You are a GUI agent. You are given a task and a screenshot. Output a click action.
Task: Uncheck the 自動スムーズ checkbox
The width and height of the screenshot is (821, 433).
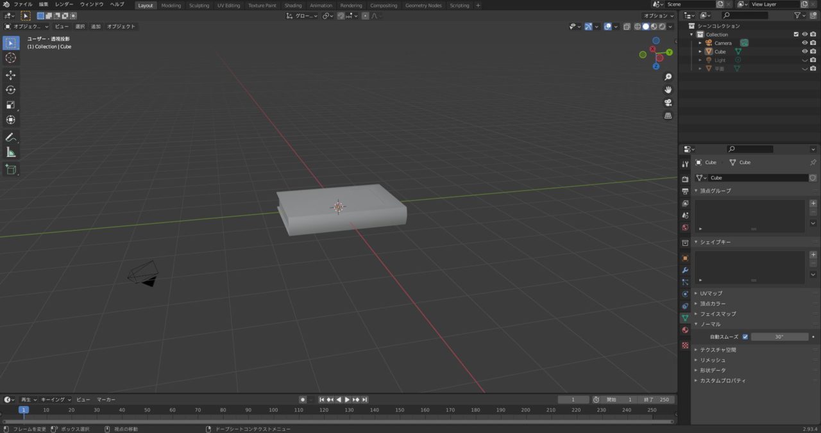click(x=745, y=337)
